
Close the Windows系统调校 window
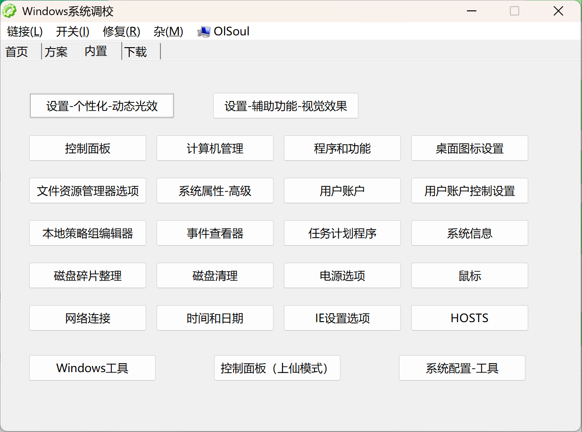[x=558, y=11]
